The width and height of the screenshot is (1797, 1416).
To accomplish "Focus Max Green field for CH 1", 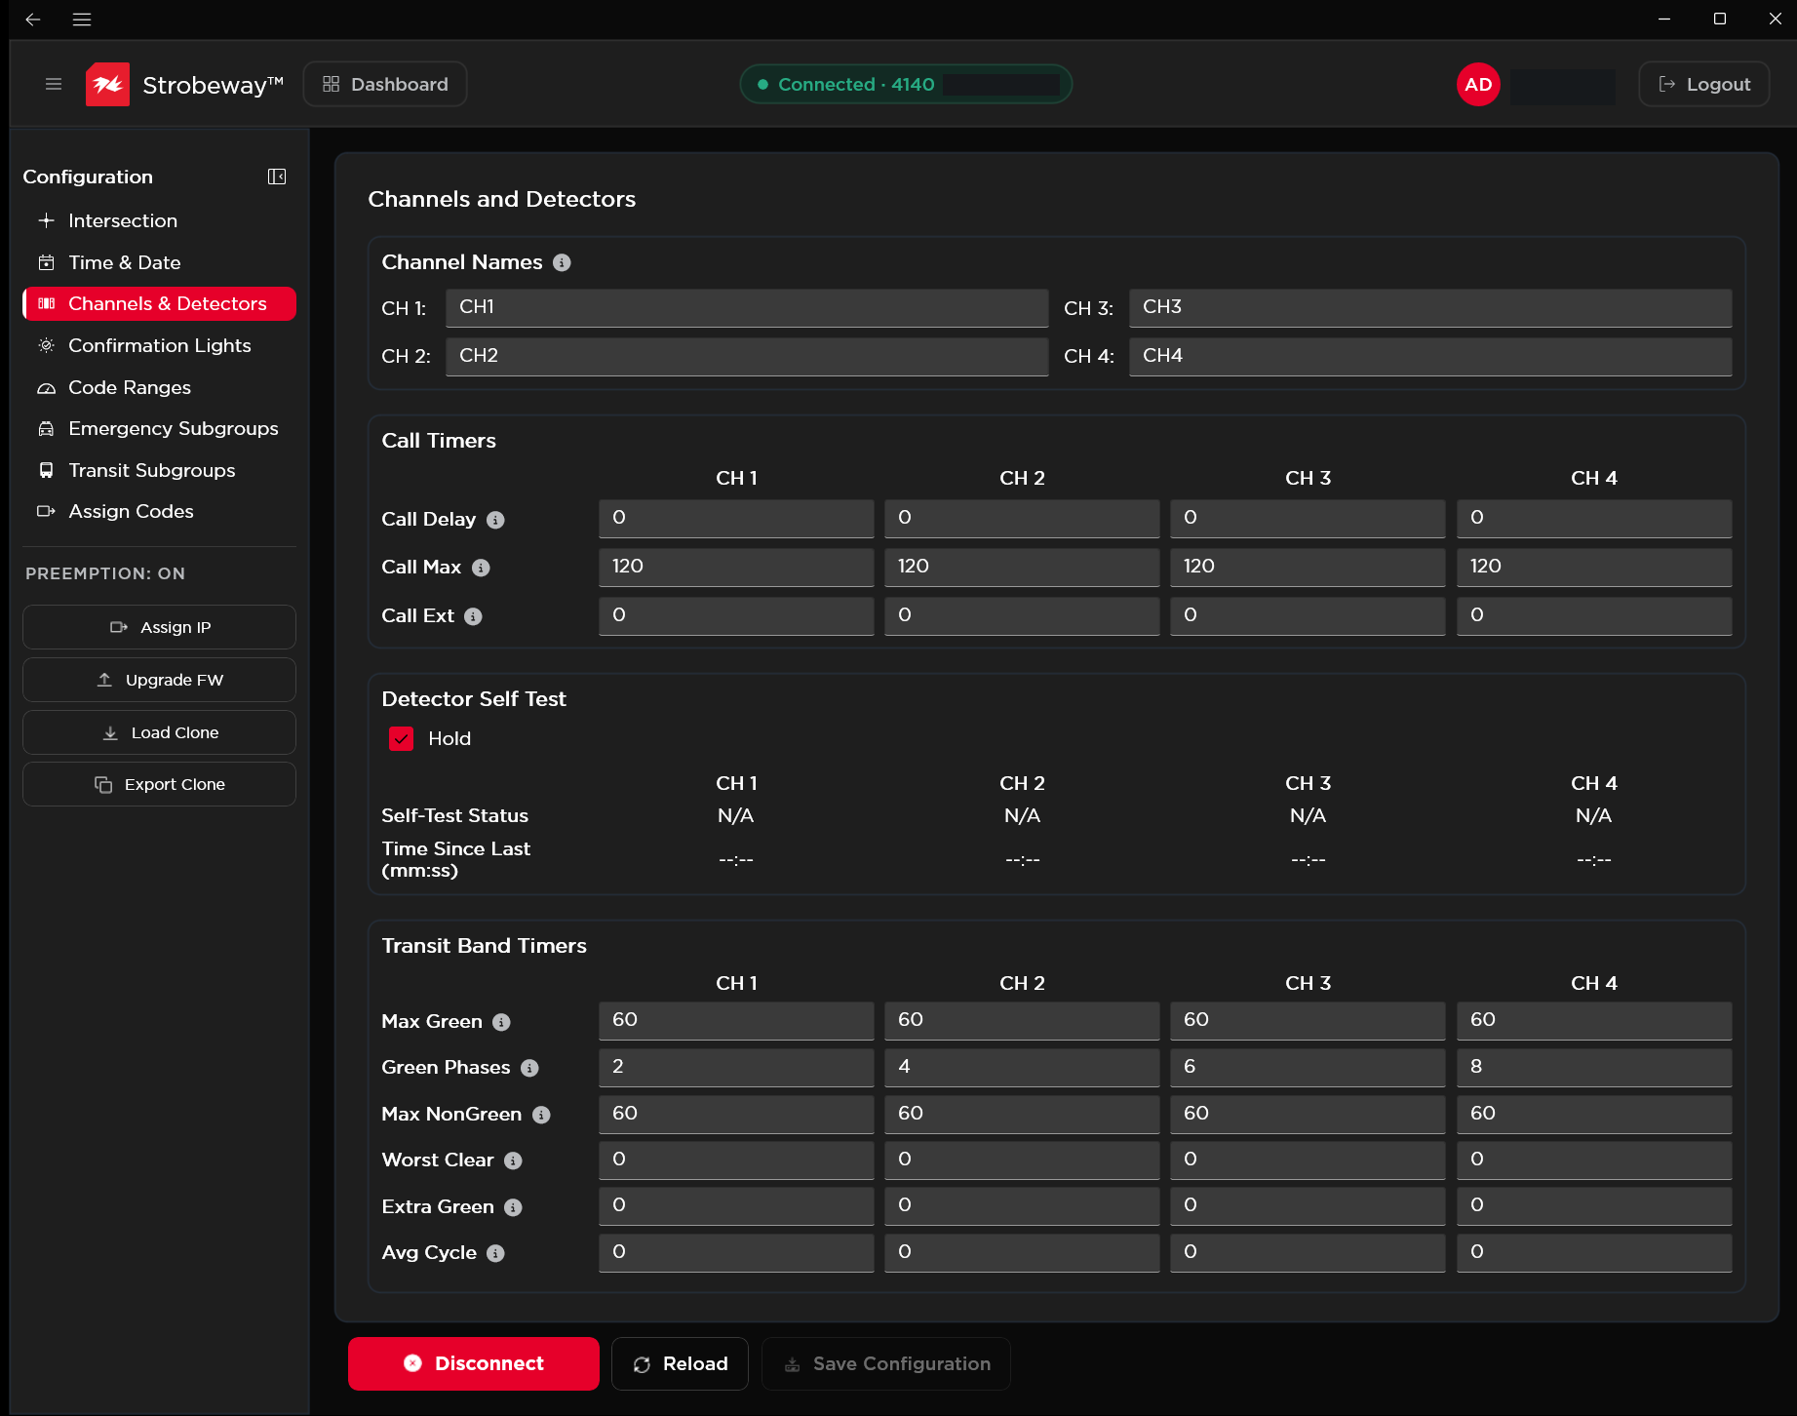I will (736, 1020).
